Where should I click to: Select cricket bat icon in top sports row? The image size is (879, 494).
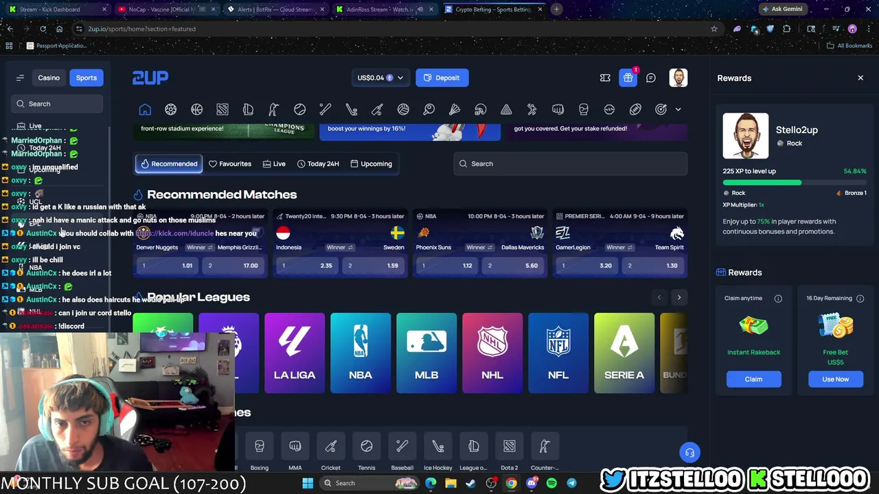pyautogui.click(x=377, y=110)
